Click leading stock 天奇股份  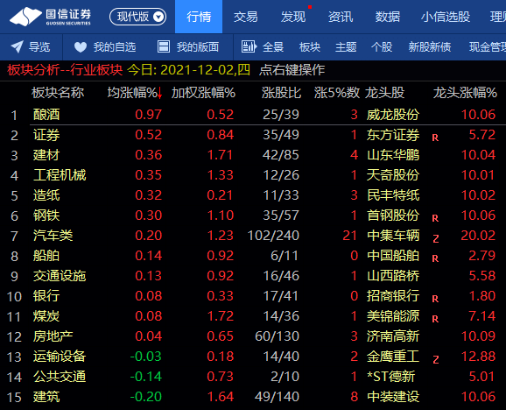393,175
